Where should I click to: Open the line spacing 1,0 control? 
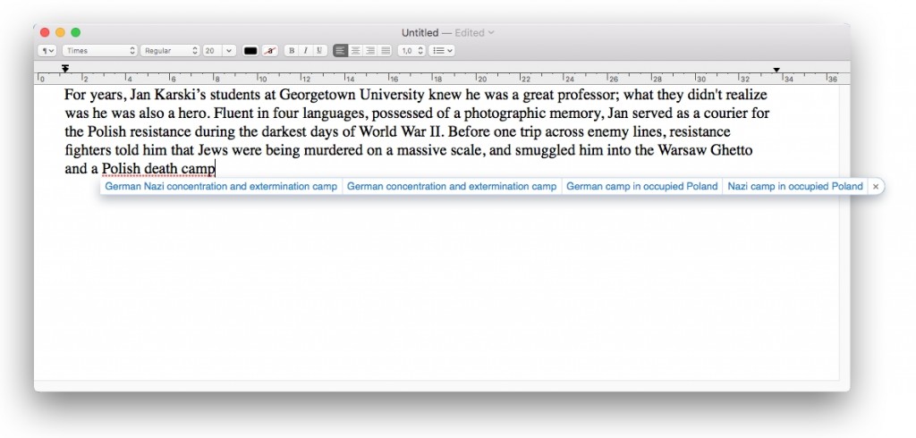coord(411,51)
